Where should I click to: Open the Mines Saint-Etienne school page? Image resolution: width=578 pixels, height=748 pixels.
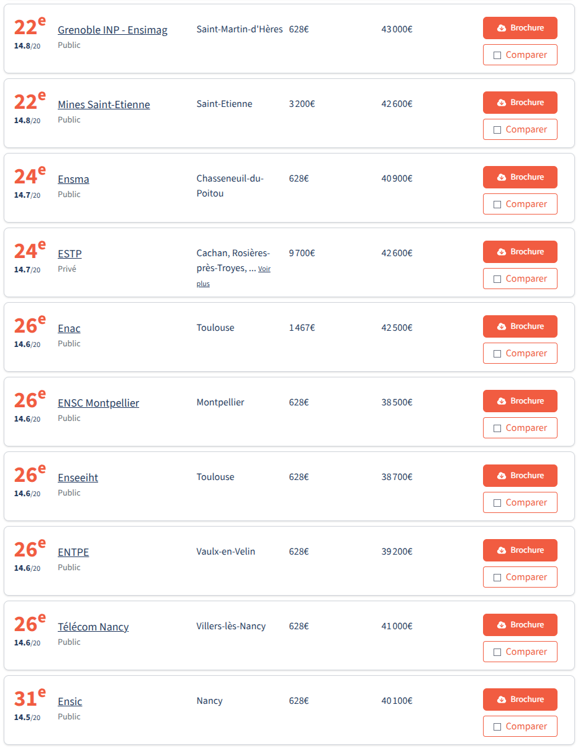(104, 104)
